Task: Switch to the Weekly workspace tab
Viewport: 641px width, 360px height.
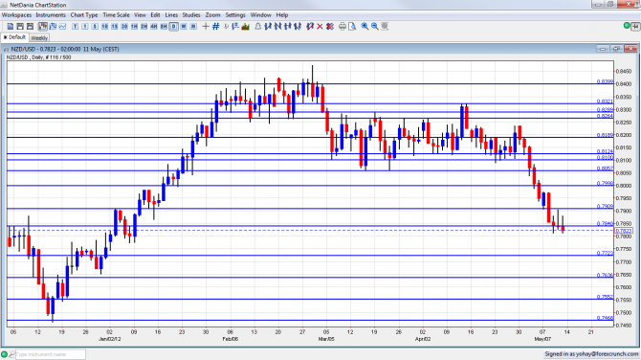Action: (x=39, y=37)
